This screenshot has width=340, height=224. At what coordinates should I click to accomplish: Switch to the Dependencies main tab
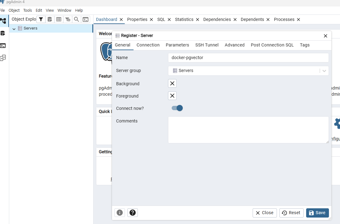click(x=217, y=19)
